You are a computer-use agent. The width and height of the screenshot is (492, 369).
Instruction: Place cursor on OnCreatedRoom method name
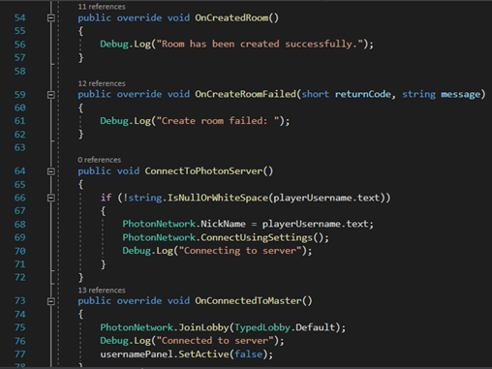[231, 17]
